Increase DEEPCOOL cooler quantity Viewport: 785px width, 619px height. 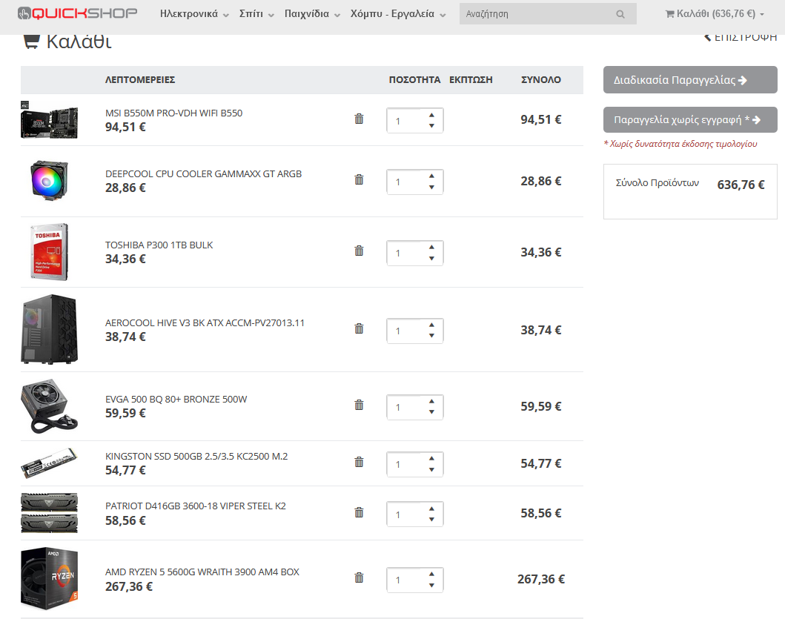(431, 176)
